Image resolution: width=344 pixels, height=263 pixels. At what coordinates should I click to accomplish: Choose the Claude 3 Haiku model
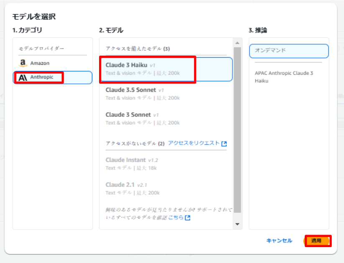pos(166,69)
